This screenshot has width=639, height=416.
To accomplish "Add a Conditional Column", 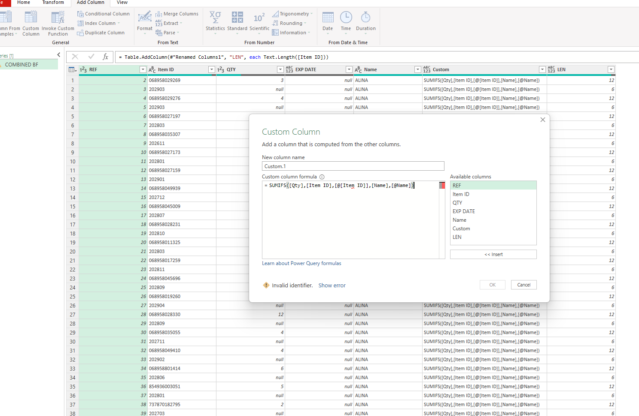I will [103, 14].
